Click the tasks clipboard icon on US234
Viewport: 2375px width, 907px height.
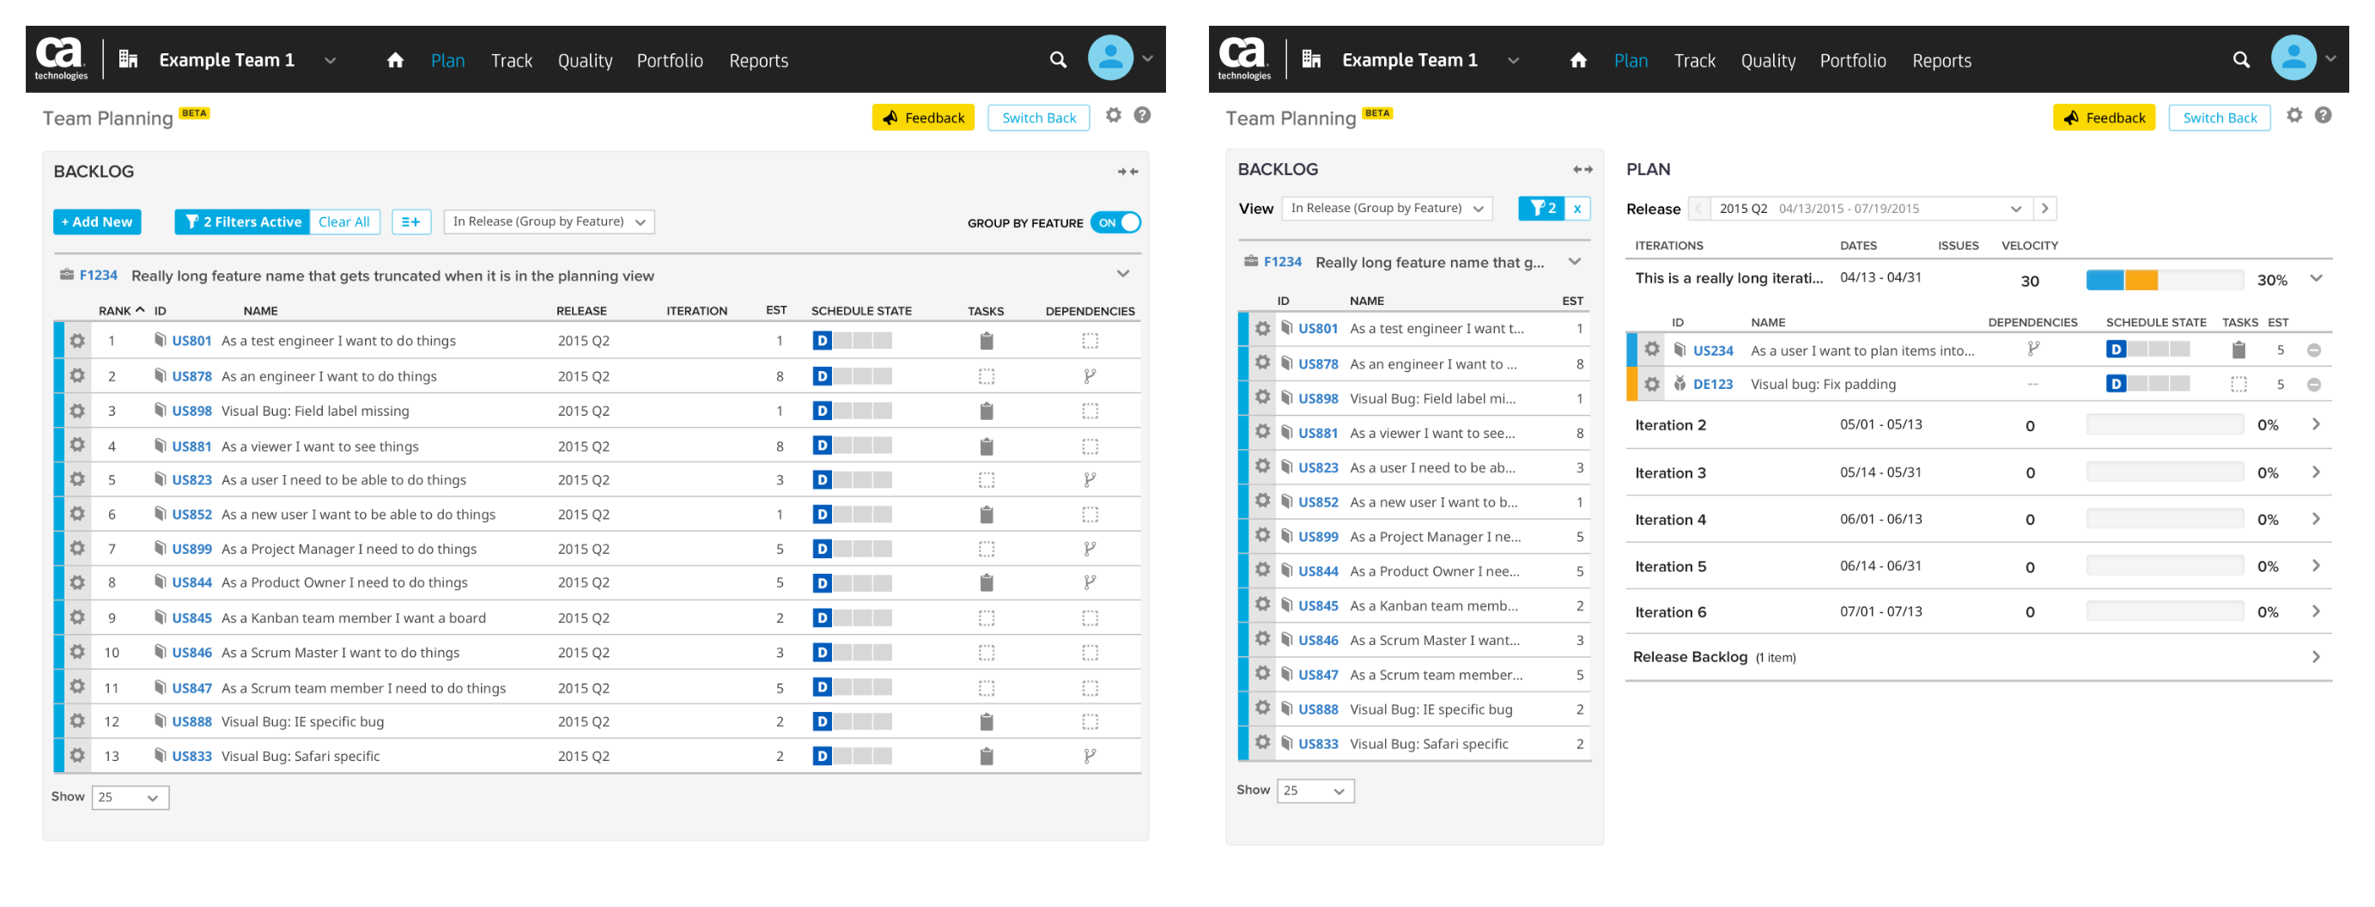pos(2238,350)
